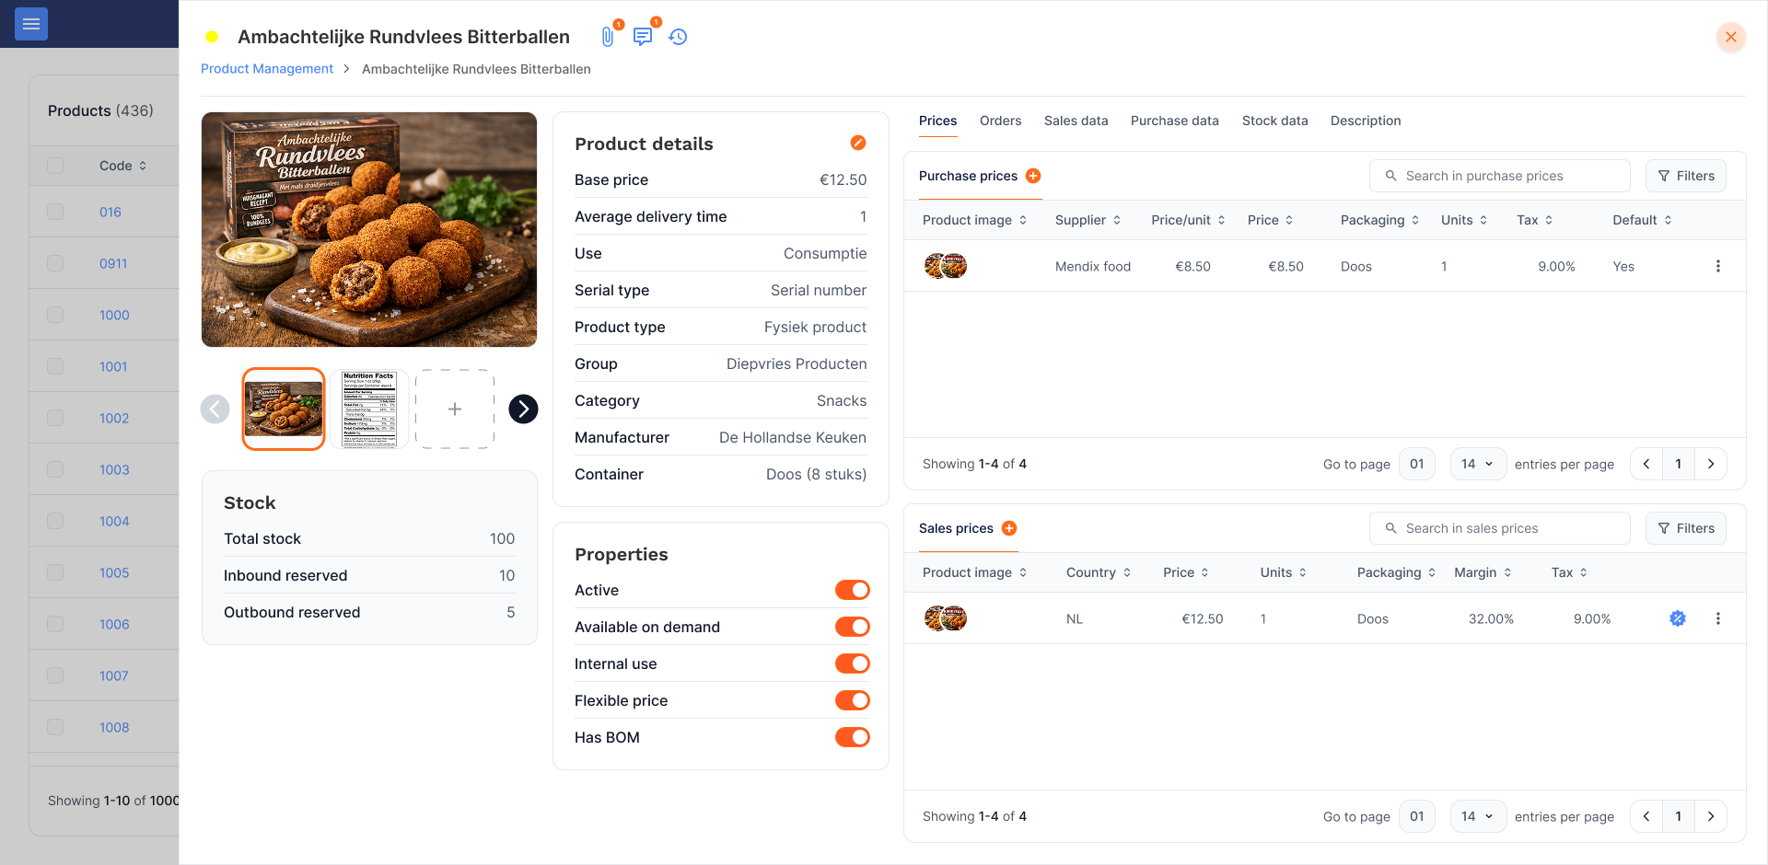Turn off the Flexible price toggle
Image resolution: width=1768 pixels, height=865 pixels.
click(x=852, y=700)
